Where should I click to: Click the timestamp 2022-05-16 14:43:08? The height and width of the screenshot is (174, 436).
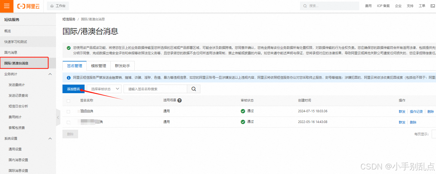coord(313,122)
